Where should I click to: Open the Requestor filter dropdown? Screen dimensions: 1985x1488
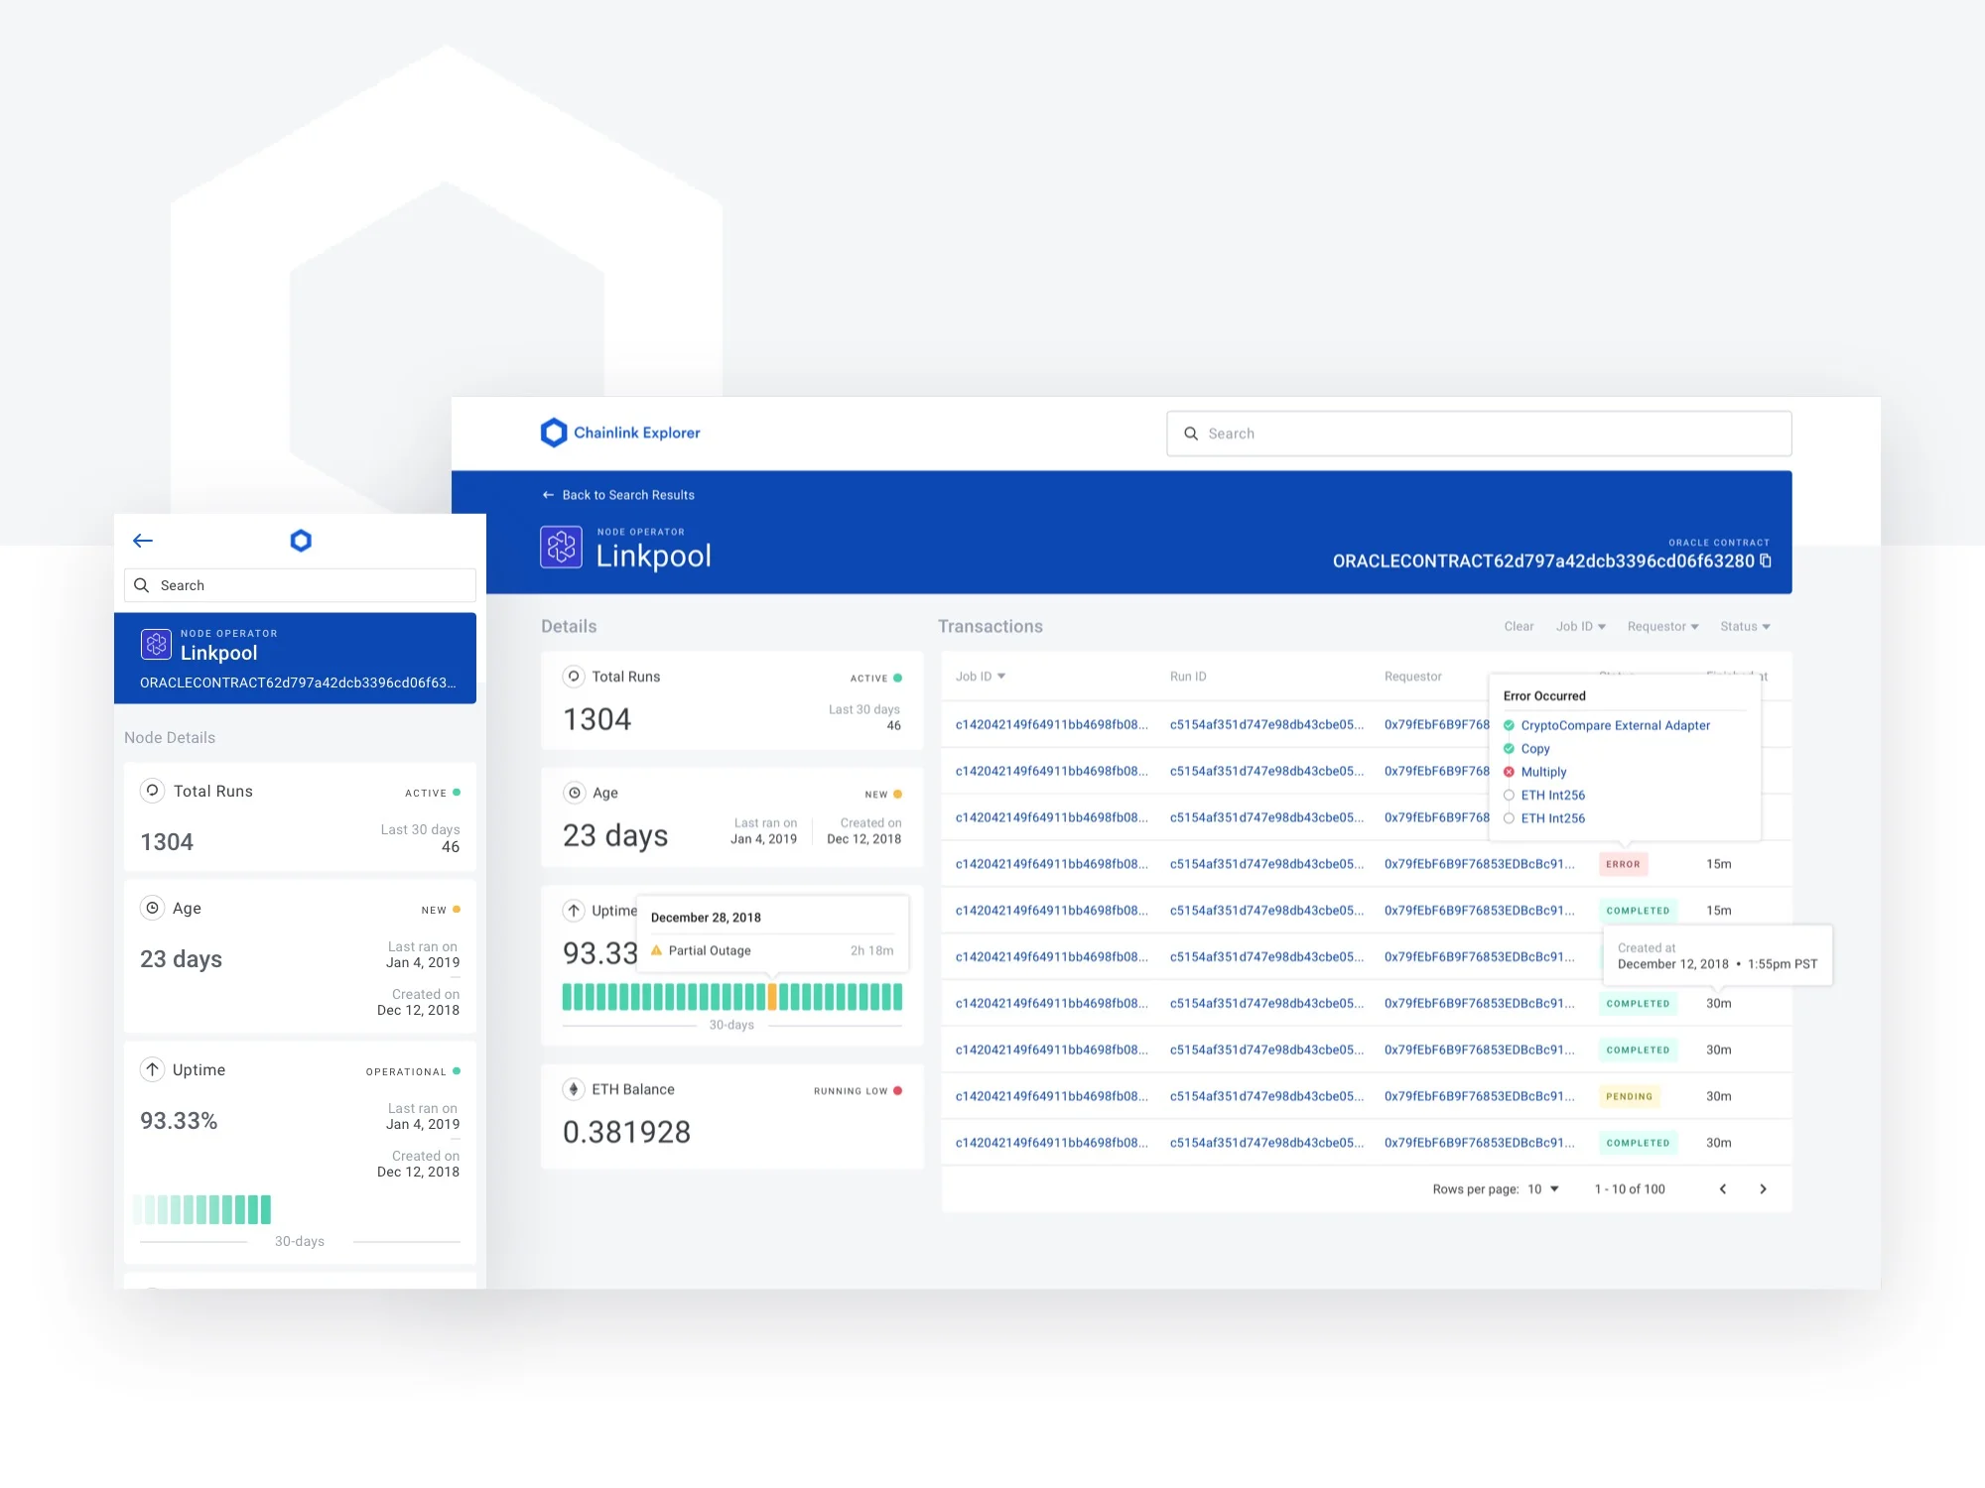click(1662, 627)
